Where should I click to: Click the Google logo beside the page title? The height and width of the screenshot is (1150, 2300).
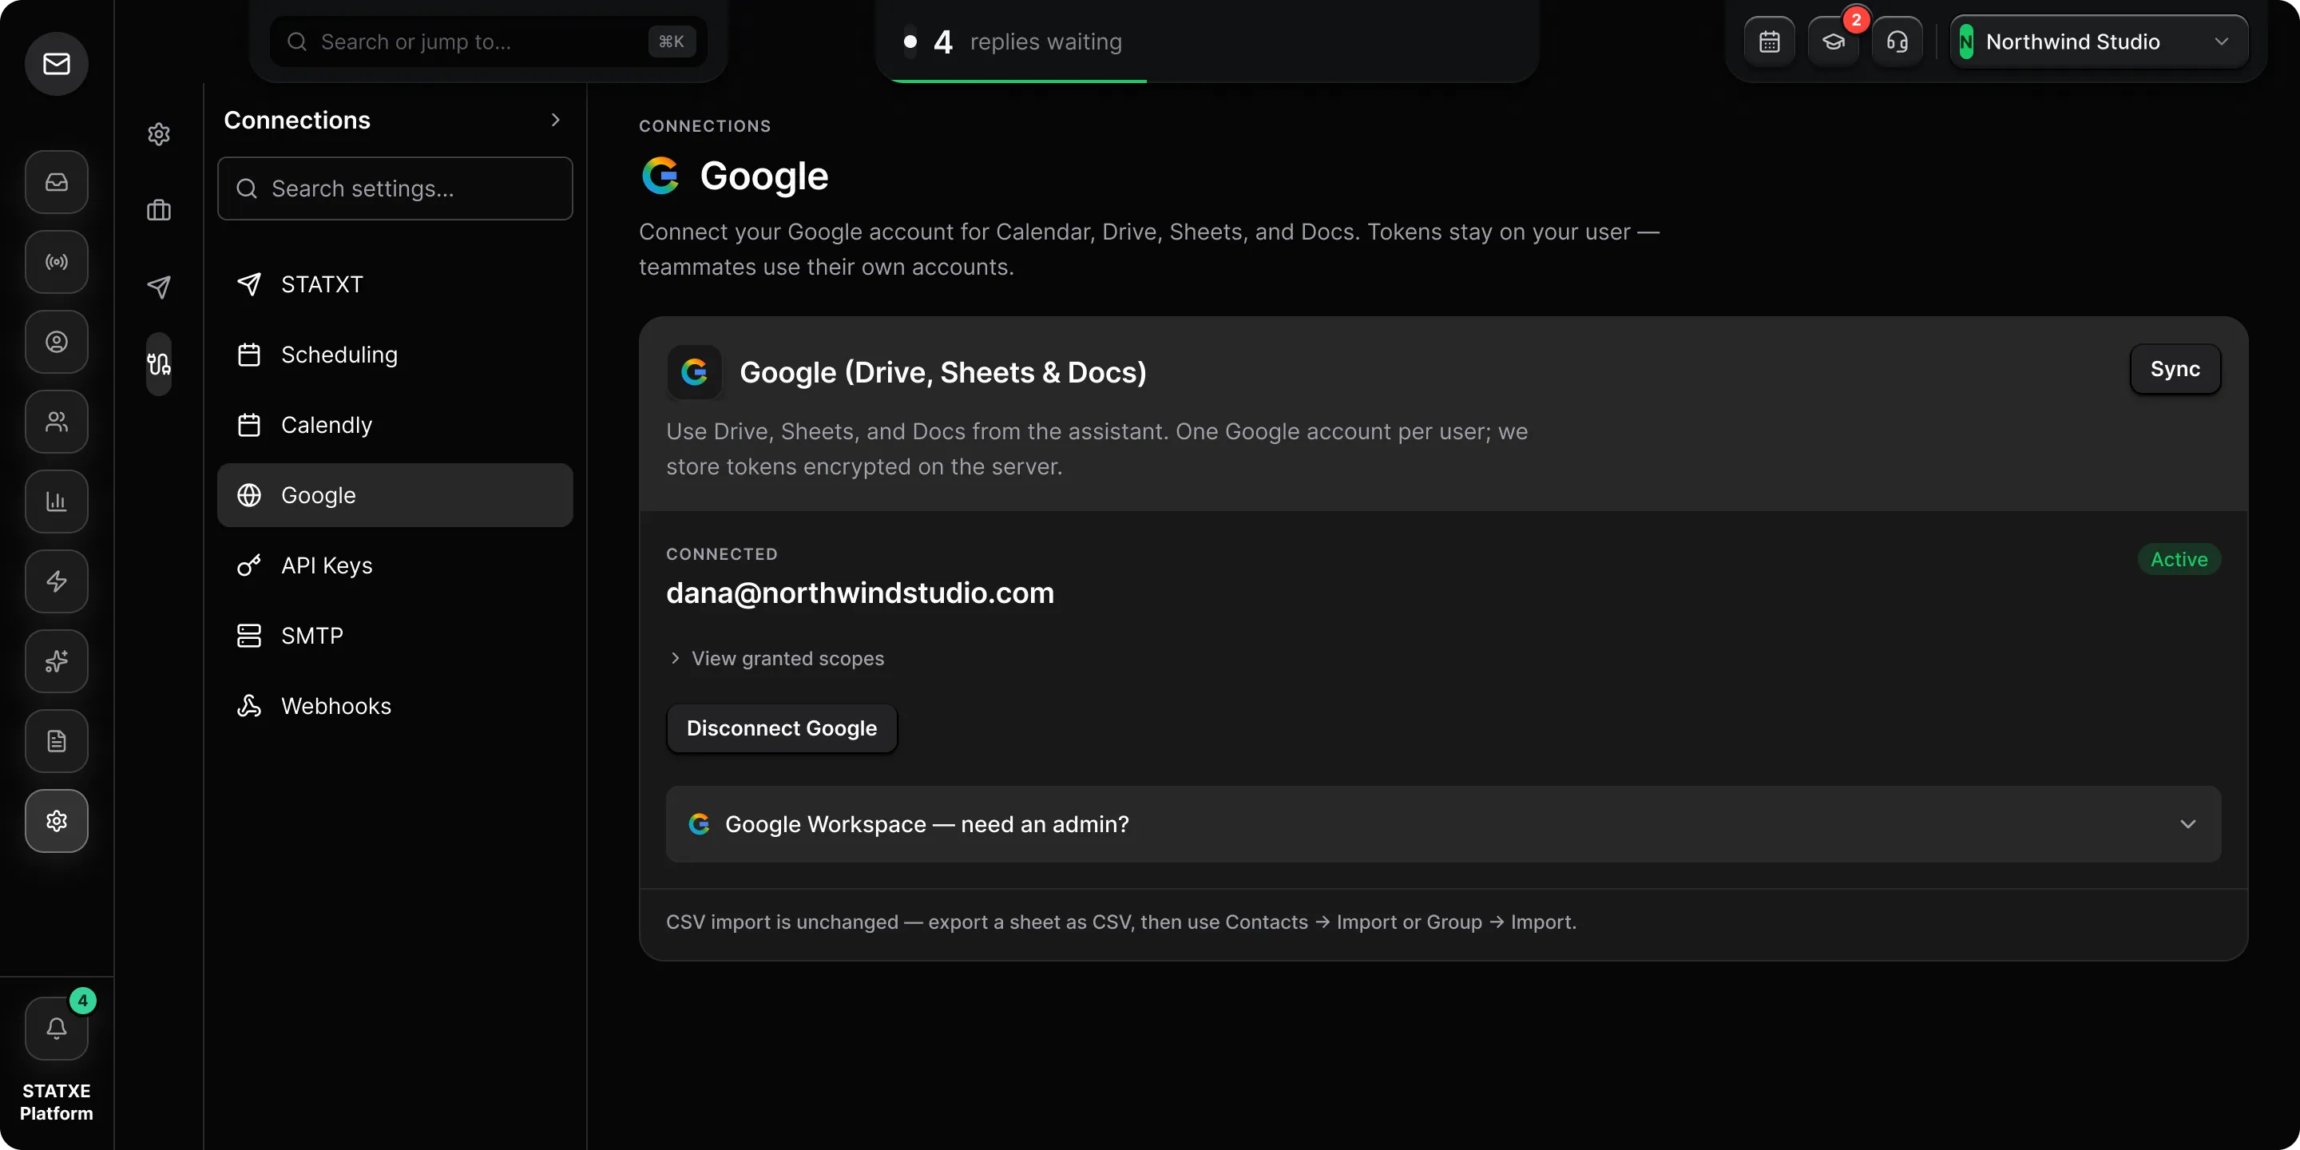coord(660,175)
